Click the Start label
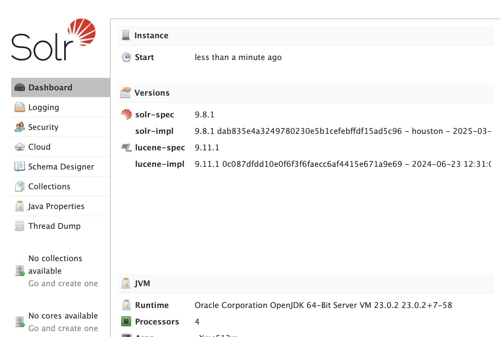The height and width of the screenshot is (337, 500). pos(144,57)
